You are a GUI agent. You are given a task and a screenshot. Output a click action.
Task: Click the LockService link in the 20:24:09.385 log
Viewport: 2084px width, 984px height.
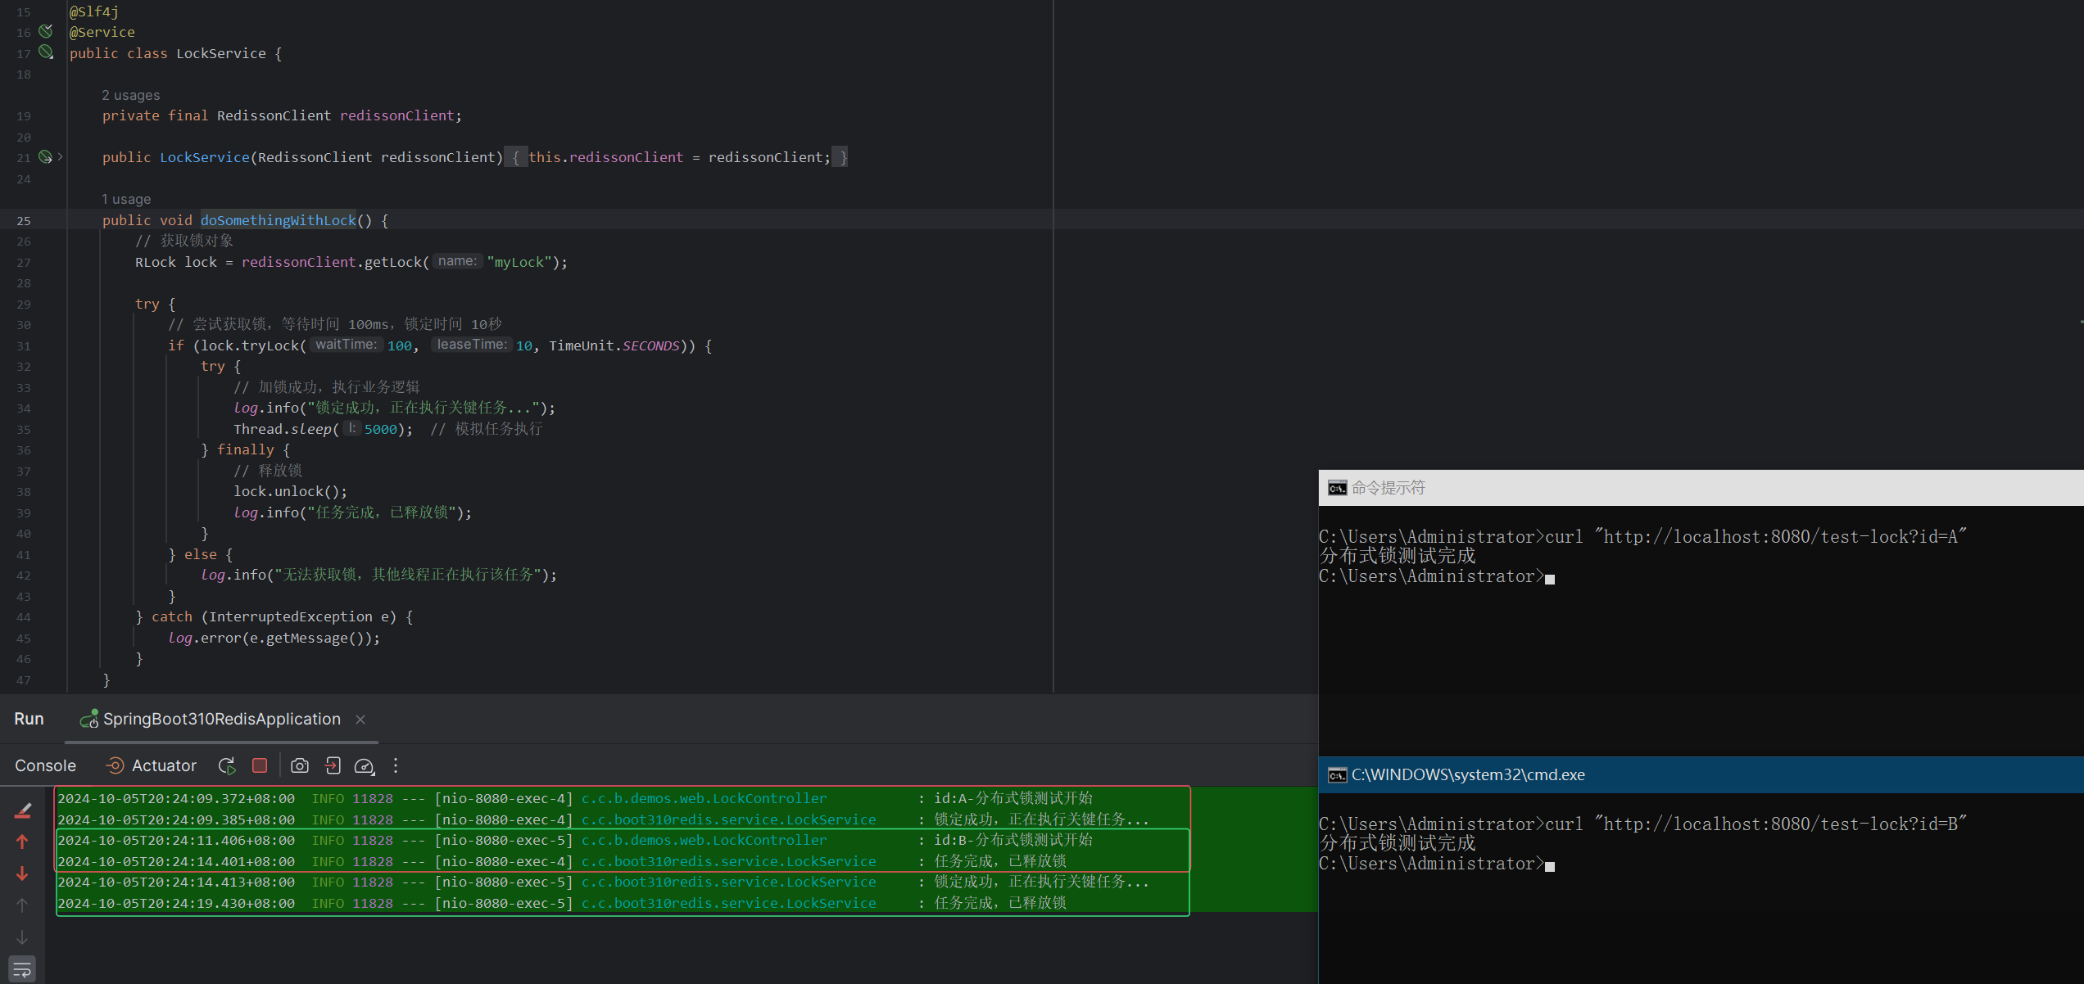pyautogui.click(x=728, y=819)
